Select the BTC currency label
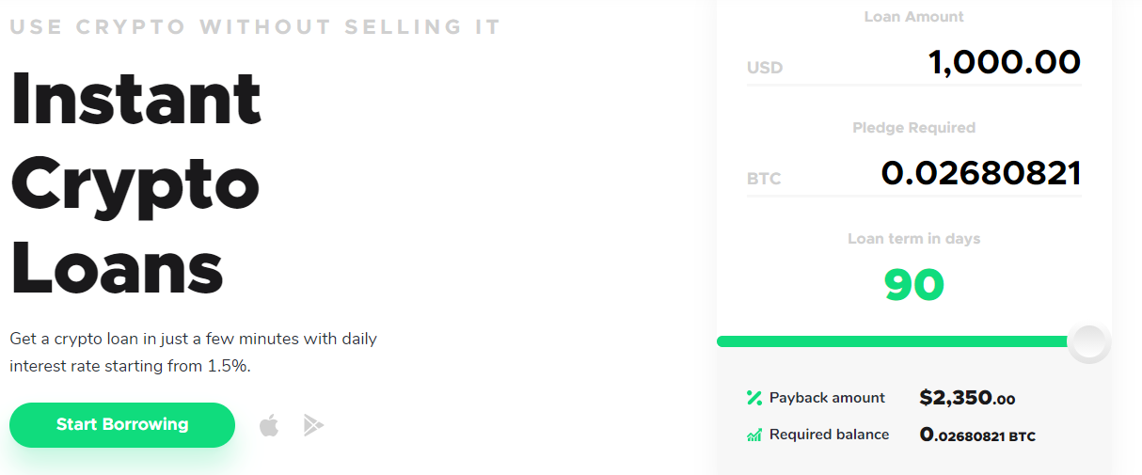The width and height of the screenshot is (1142, 475). coord(764,179)
